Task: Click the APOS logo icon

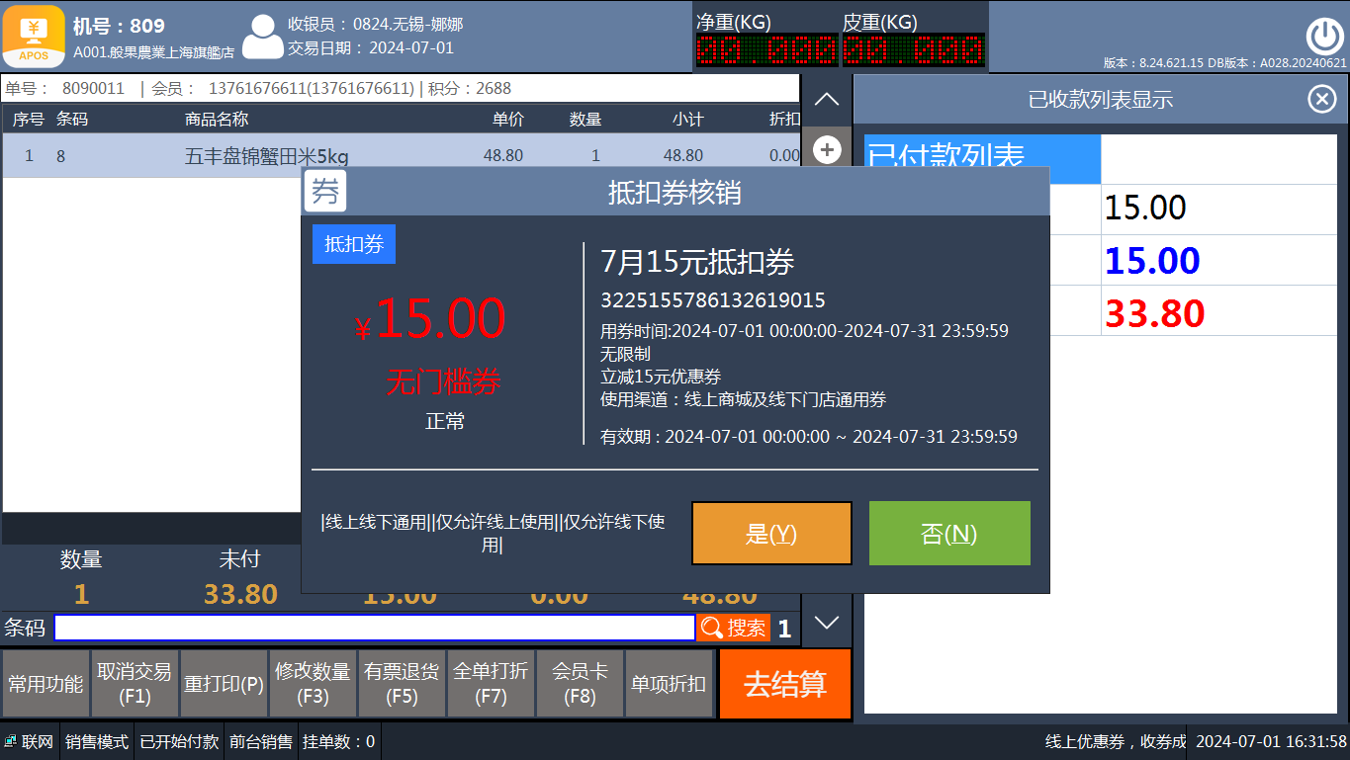Action: coord(34,36)
